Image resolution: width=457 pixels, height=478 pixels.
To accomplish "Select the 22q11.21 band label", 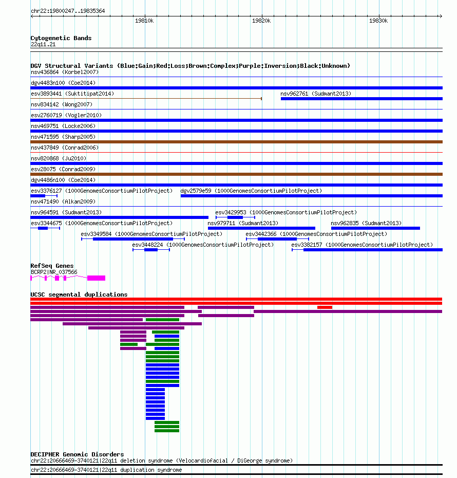I will 43,45.
